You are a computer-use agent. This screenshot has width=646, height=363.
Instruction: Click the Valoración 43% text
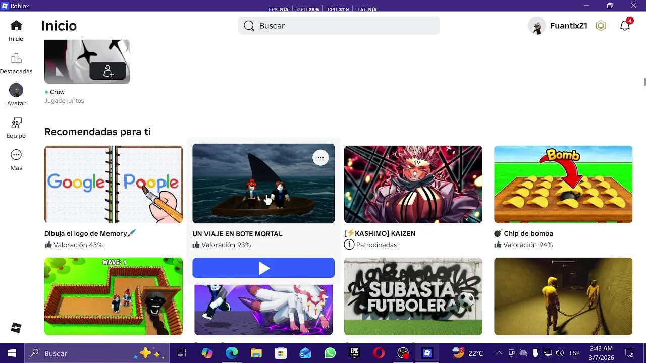78,245
